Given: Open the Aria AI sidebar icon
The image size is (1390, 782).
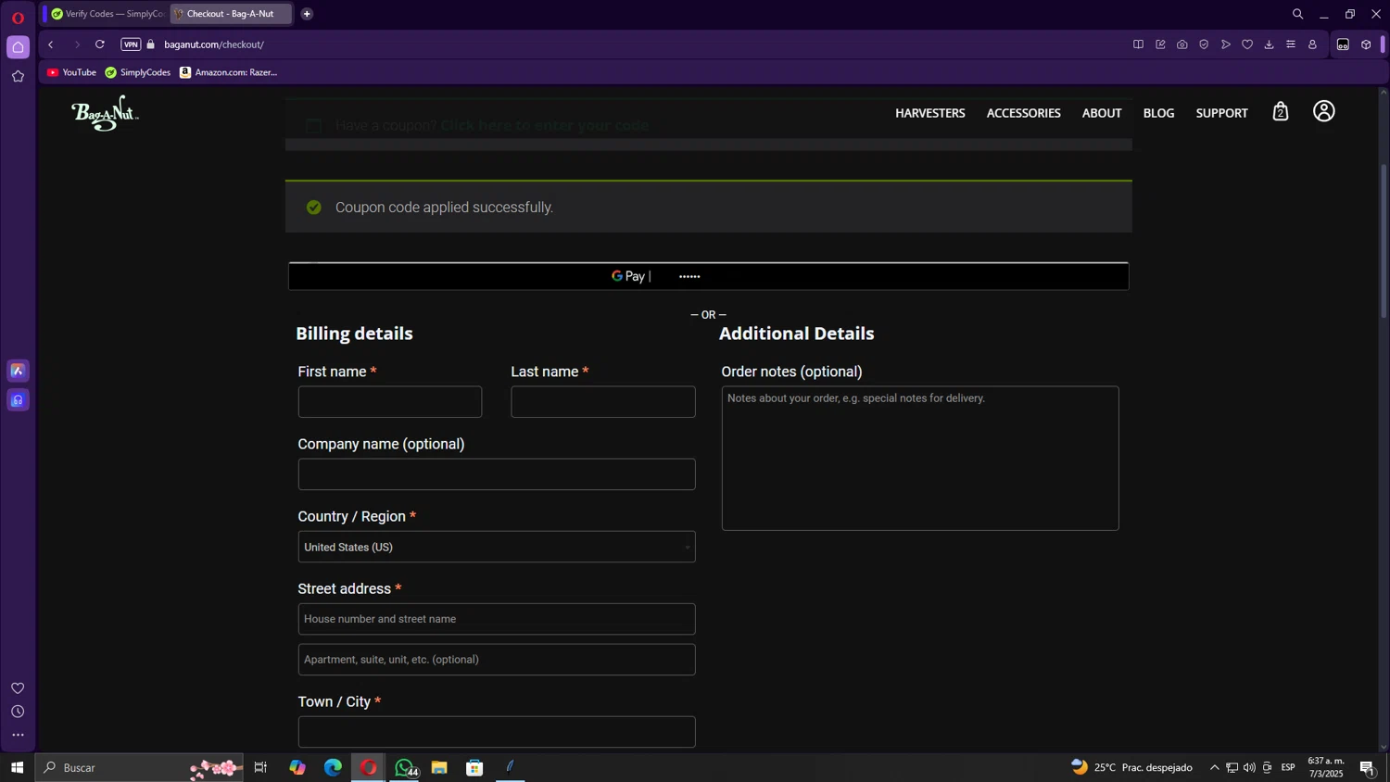Looking at the screenshot, I should [x=18, y=371].
